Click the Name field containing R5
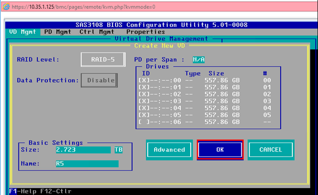 point(87,164)
